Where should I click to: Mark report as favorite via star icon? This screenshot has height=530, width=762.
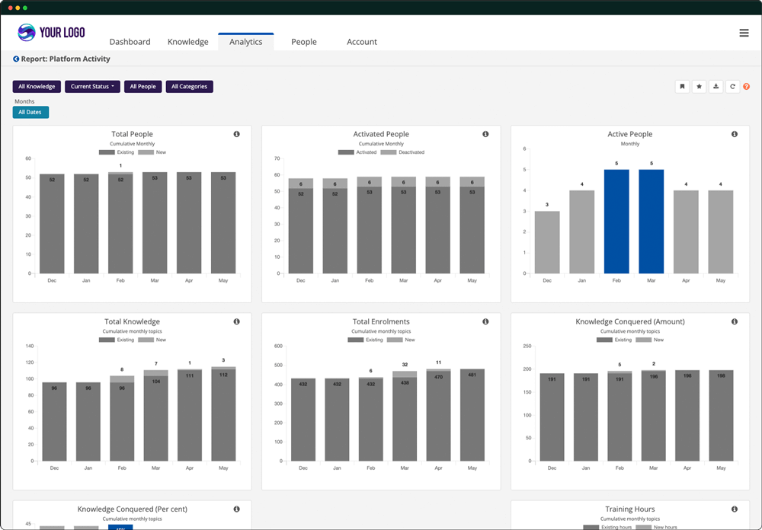[699, 86]
